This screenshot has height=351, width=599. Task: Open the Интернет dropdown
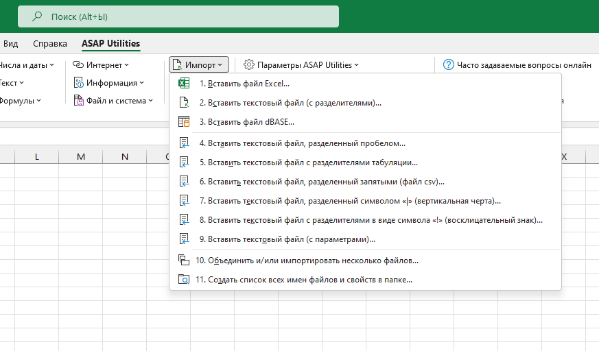(101, 65)
